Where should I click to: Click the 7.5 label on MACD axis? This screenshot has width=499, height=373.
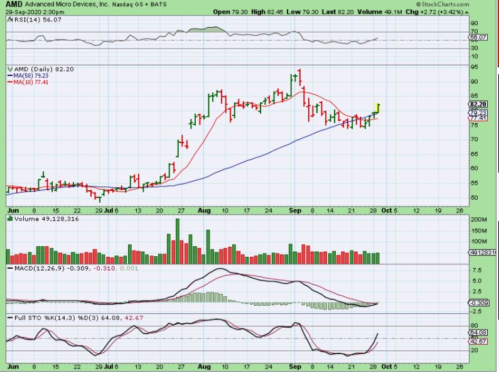(477, 271)
